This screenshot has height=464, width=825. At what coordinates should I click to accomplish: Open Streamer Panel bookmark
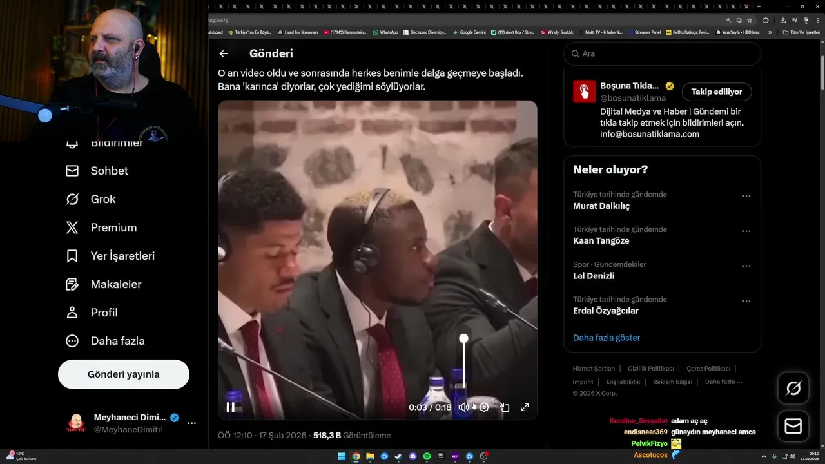click(645, 32)
